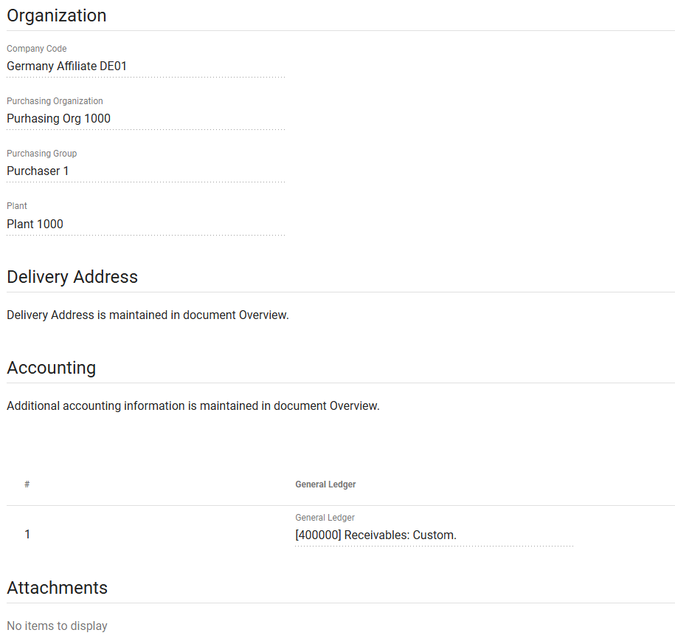Select the Accounting section heading
This screenshot has width=675, height=644.
coord(52,368)
